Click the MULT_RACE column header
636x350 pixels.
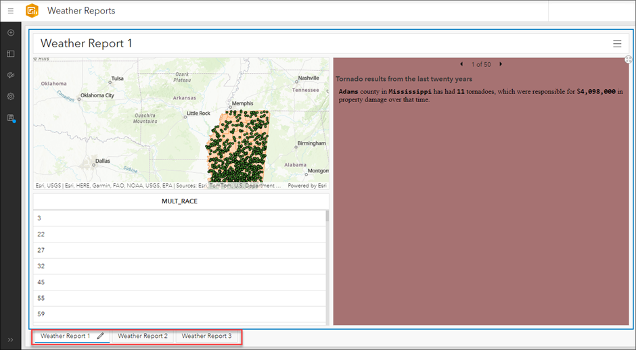[x=180, y=201]
